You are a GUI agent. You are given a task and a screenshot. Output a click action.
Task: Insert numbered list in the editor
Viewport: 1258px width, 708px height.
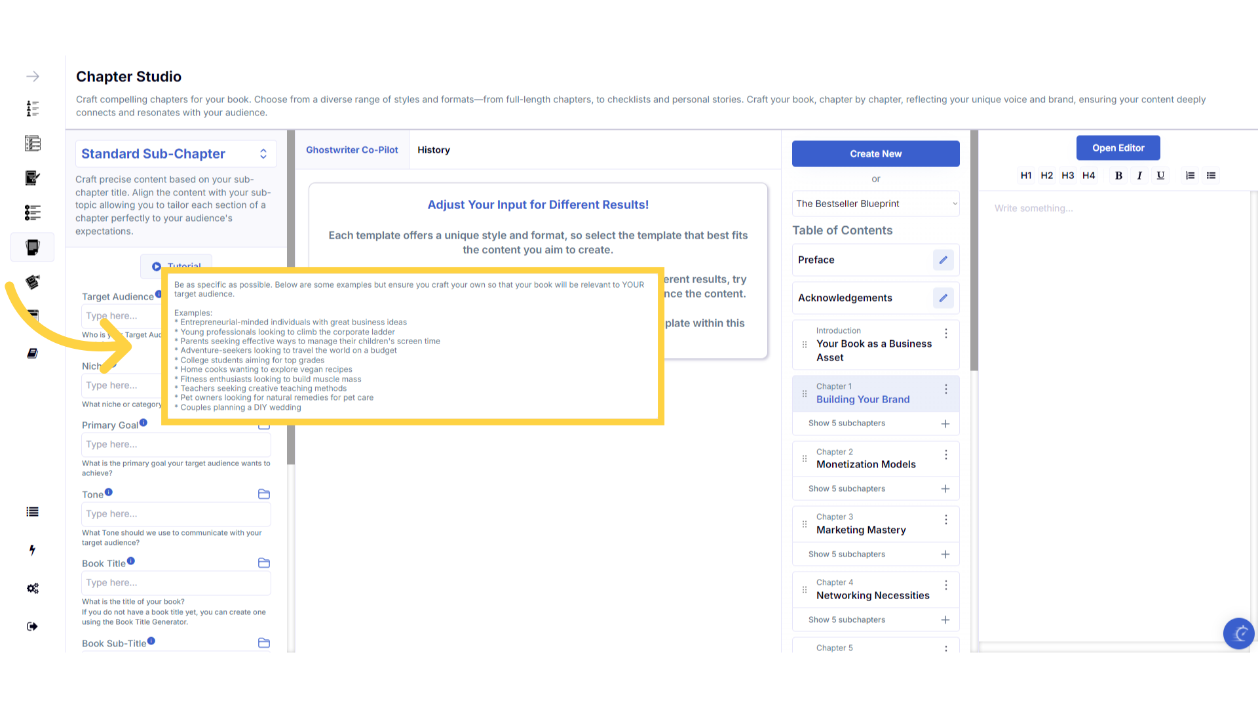[x=1190, y=176]
